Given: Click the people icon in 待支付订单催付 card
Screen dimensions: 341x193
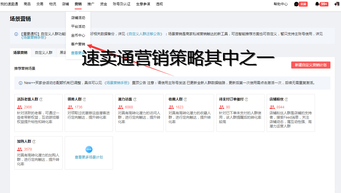Looking at the screenshot, I should tap(221, 107).
